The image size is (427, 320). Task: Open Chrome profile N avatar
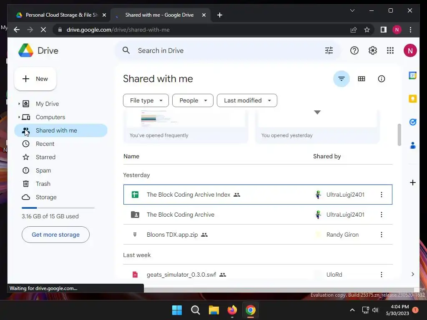point(397,30)
